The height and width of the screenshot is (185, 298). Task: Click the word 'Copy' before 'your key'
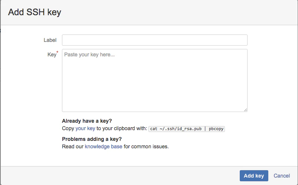point(68,129)
